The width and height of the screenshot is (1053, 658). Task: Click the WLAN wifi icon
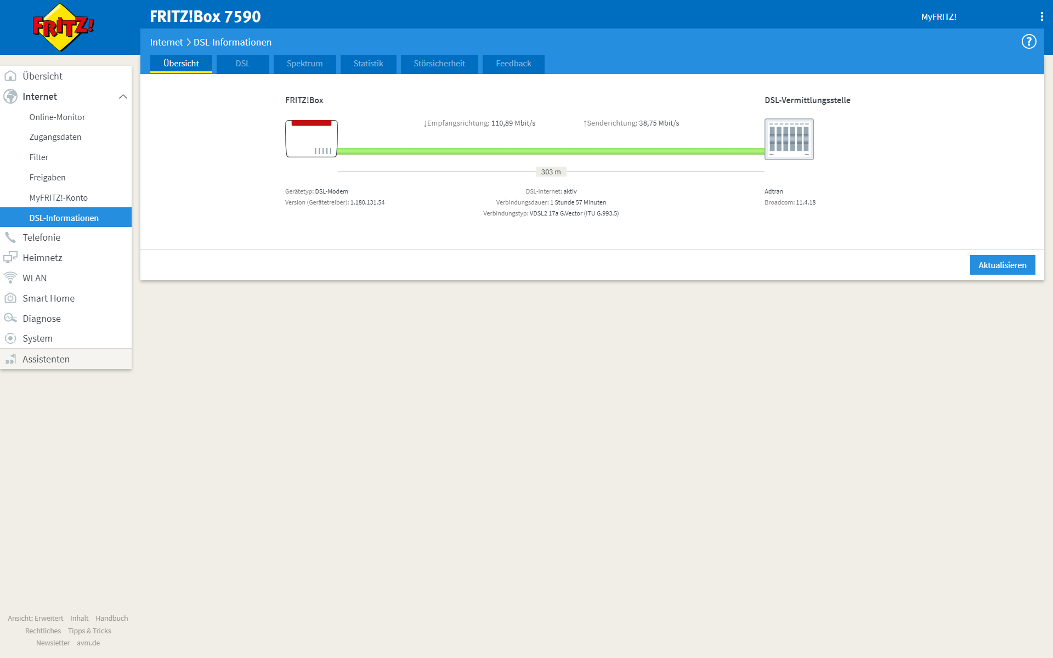(10, 278)
